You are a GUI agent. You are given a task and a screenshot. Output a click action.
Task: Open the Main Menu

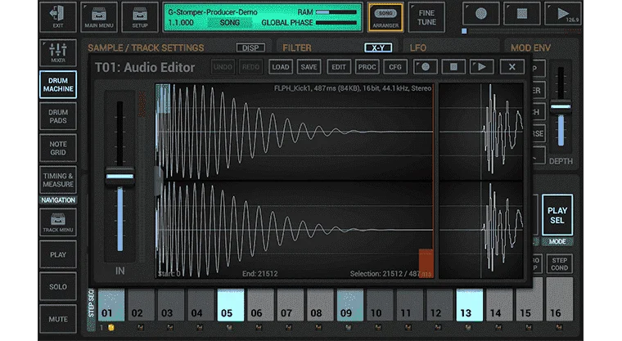click(x=99, y=17)
